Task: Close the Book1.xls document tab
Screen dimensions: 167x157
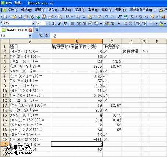Action: pos(31,30)
